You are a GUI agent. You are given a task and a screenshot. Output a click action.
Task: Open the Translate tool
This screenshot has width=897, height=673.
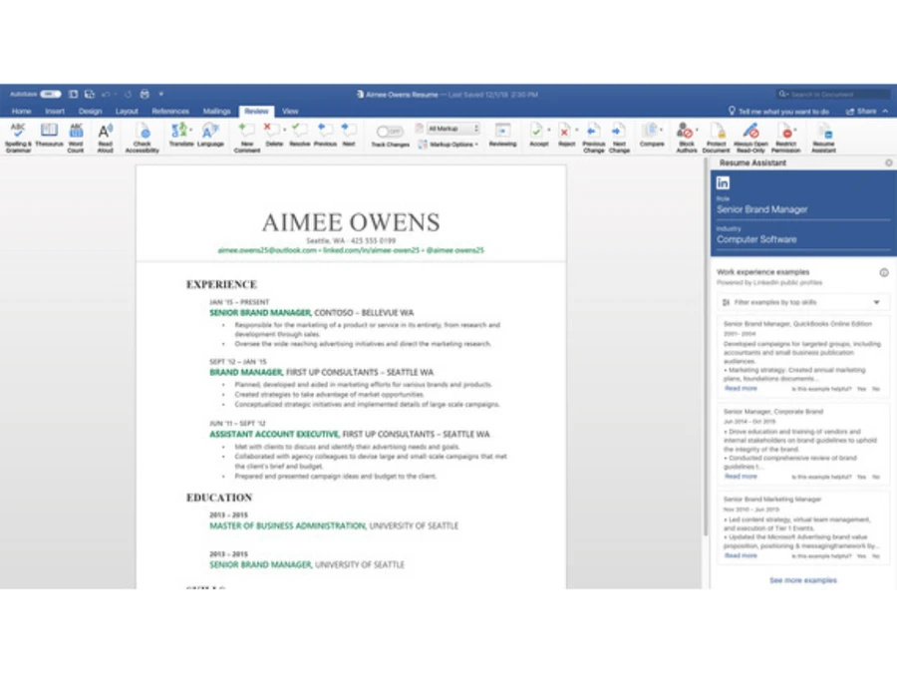pos(181,135)
